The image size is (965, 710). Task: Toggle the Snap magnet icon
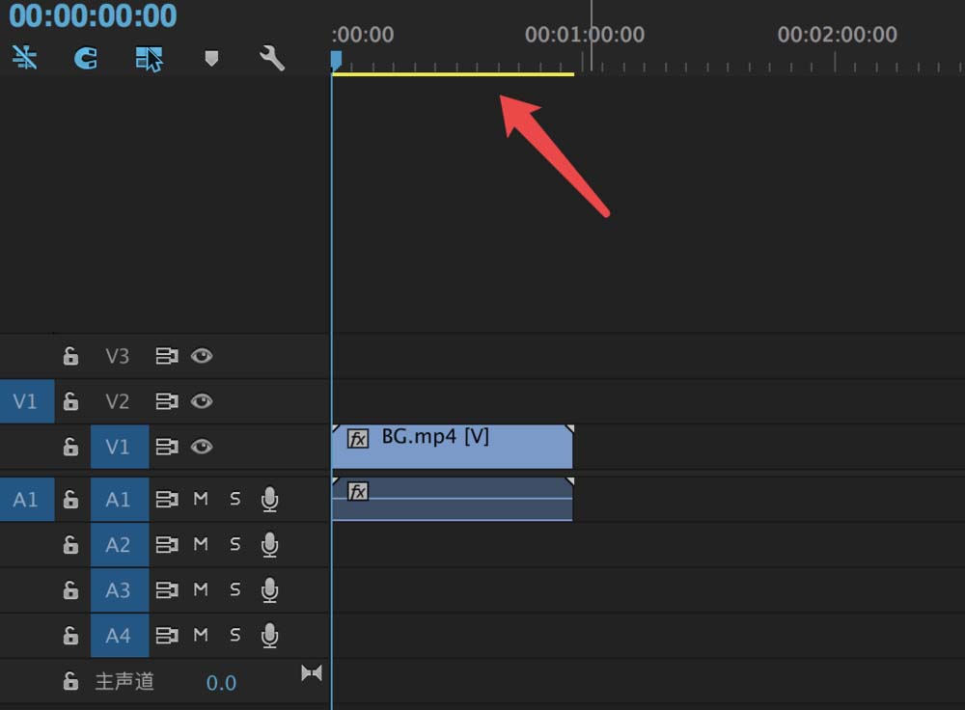(x=86, y=58)
